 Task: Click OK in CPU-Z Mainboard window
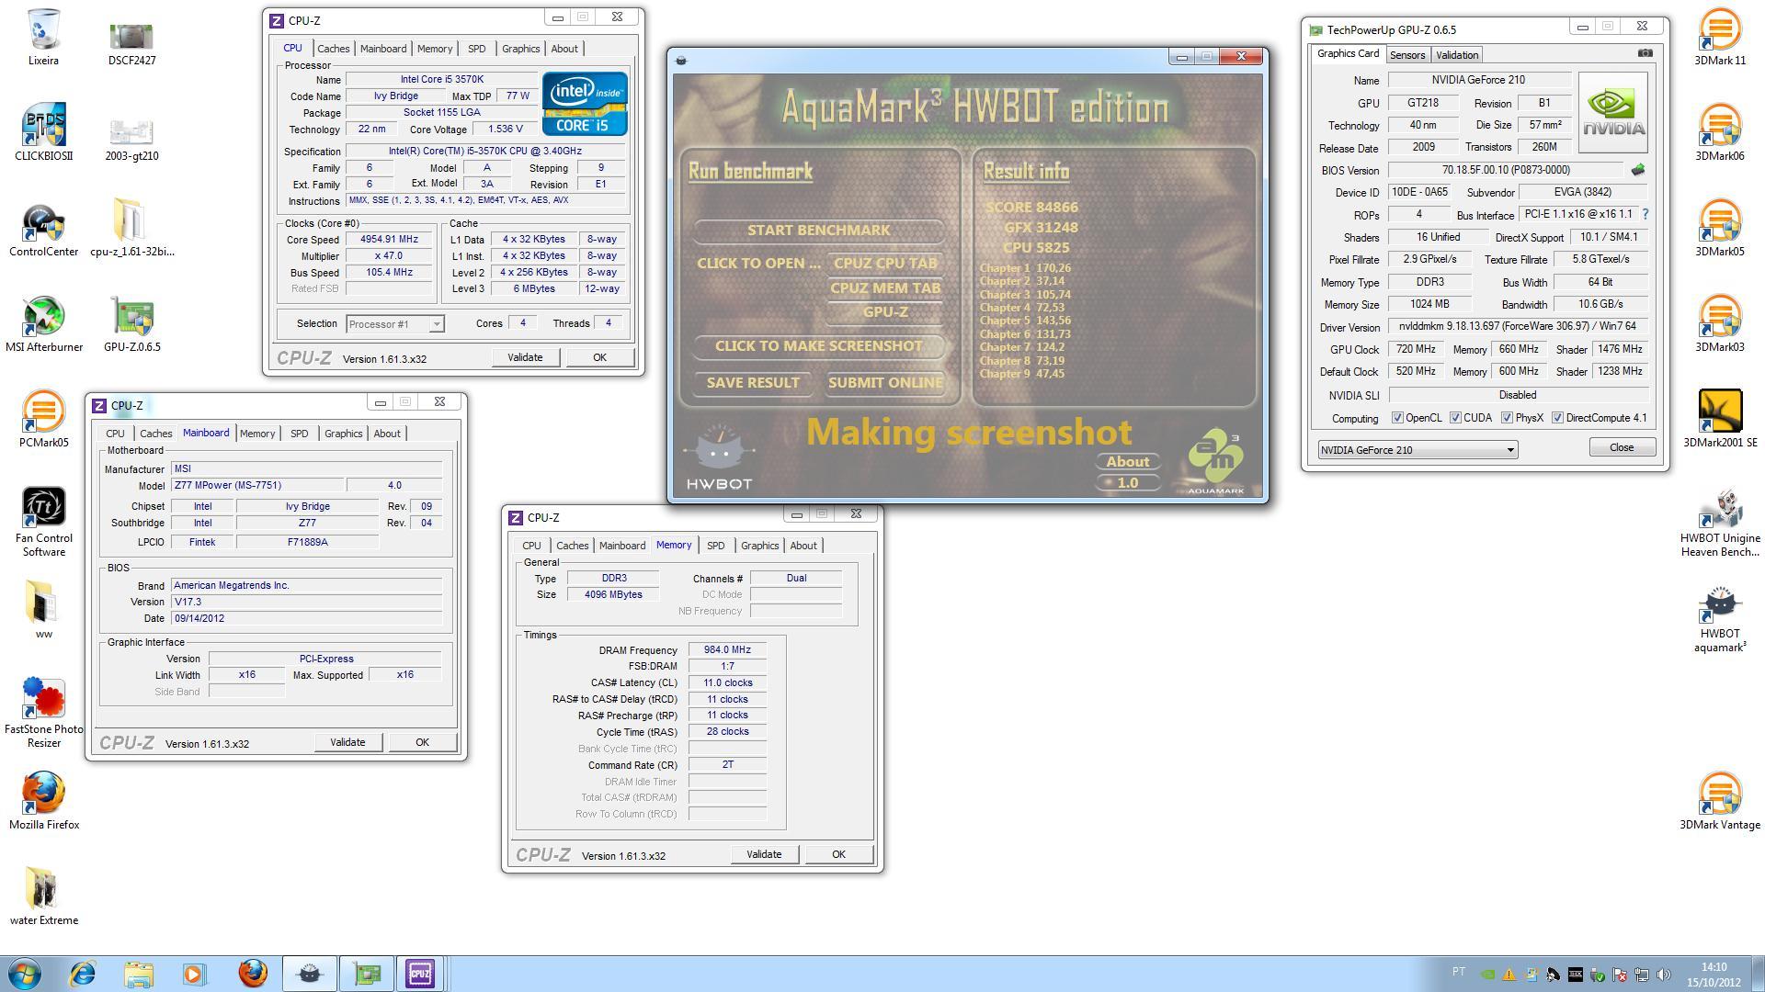pyautogui.click(x=422, y=742)
